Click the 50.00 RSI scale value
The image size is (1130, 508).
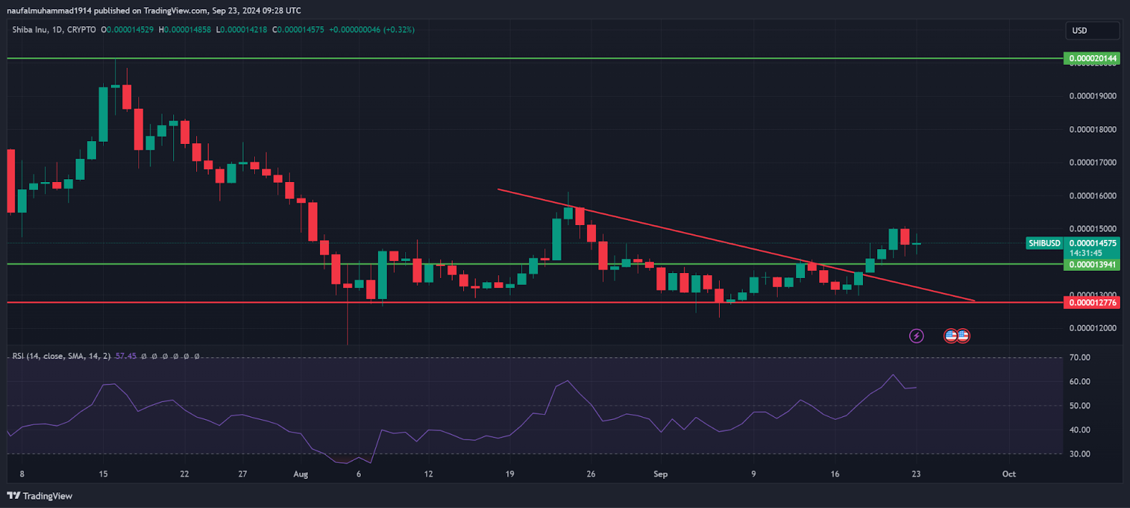(x=1080, y=406)
